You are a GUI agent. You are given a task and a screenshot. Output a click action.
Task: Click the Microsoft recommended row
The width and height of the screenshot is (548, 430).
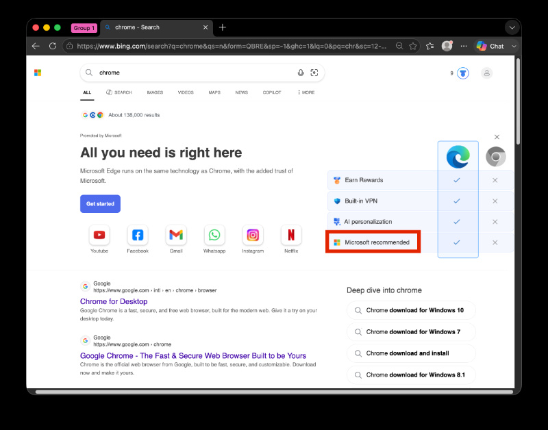point(421,242)
